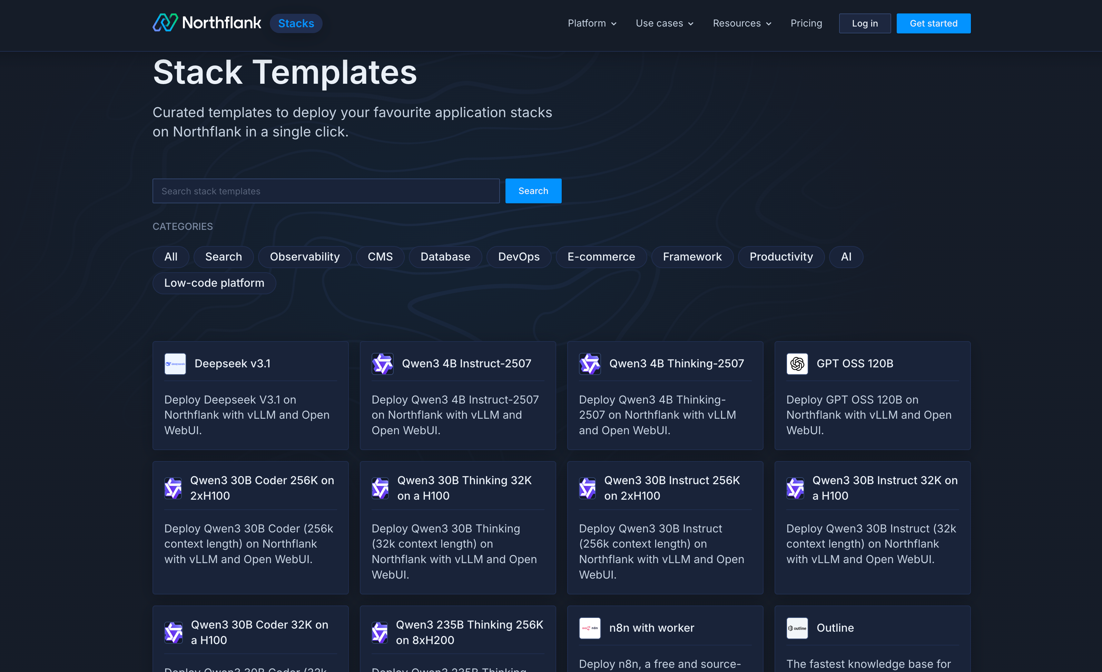Click the Qwen3 30B Coder 32K icon

(x=174, y=632)
